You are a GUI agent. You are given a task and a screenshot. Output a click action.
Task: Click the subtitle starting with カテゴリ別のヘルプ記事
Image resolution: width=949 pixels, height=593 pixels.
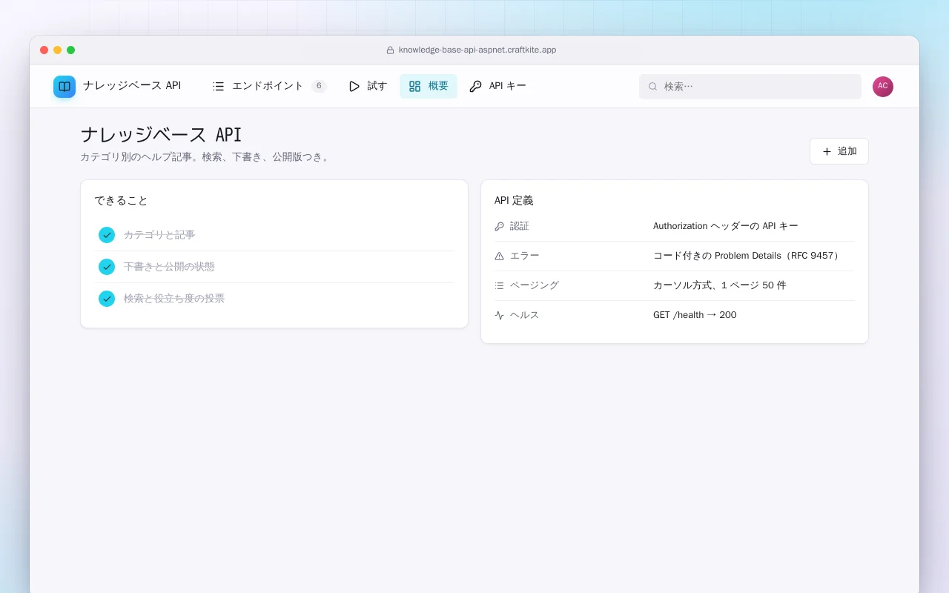coord(205,157)
